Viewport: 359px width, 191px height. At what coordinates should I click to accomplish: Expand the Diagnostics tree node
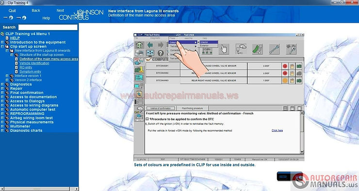tap(2, 84)
